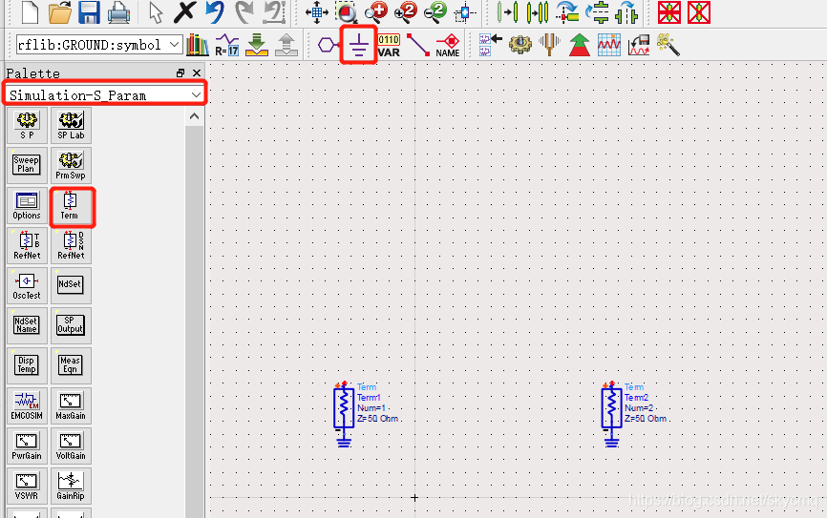This screenshot has width=827, height=518.
Task: Close the Palette panel
Action: [x=197, y=73]
